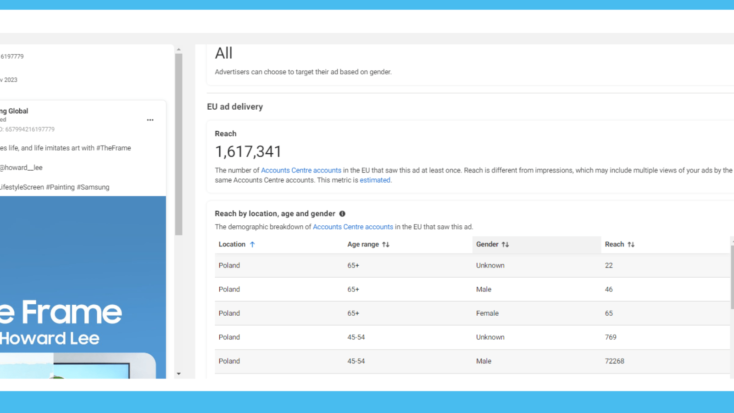This screenshot has height=413, width=734.
Task: Click the #TheFrame hashtag
Action: pos(113,148)
